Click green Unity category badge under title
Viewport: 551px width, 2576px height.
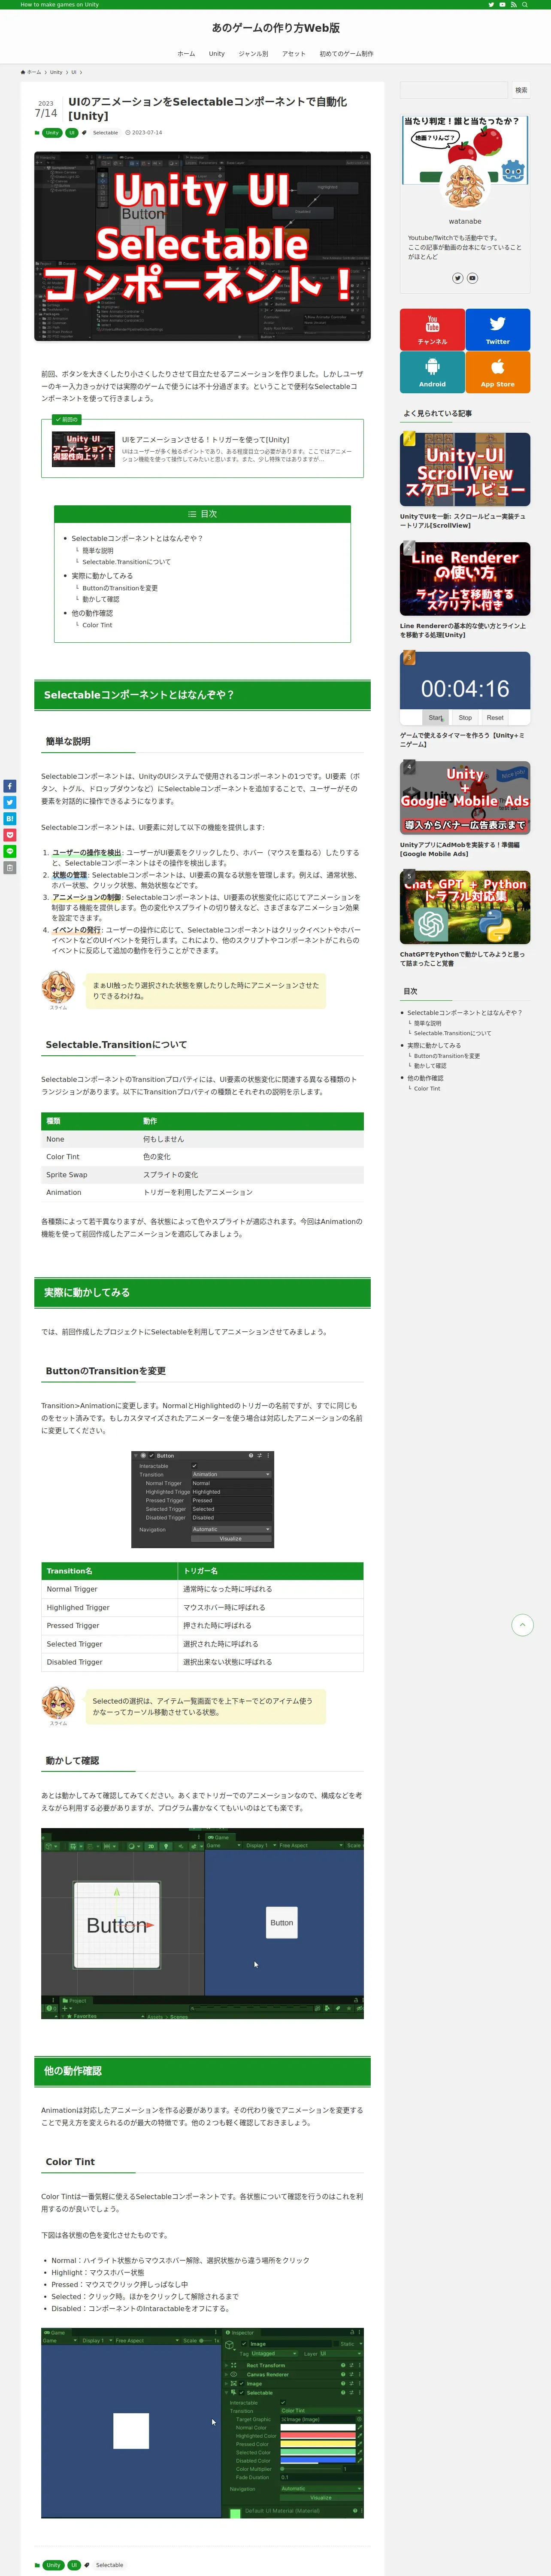pyautogui.click(x=52, y=133)
